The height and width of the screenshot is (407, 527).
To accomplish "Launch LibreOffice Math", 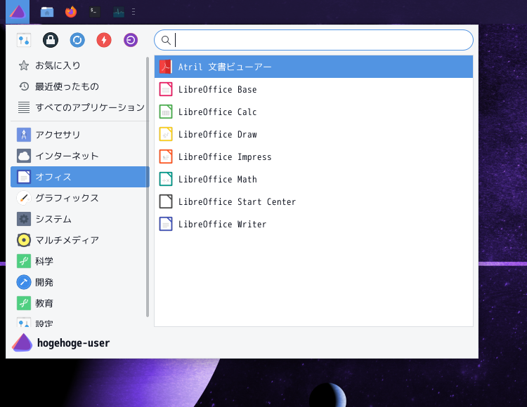I will tap(313, 179).
